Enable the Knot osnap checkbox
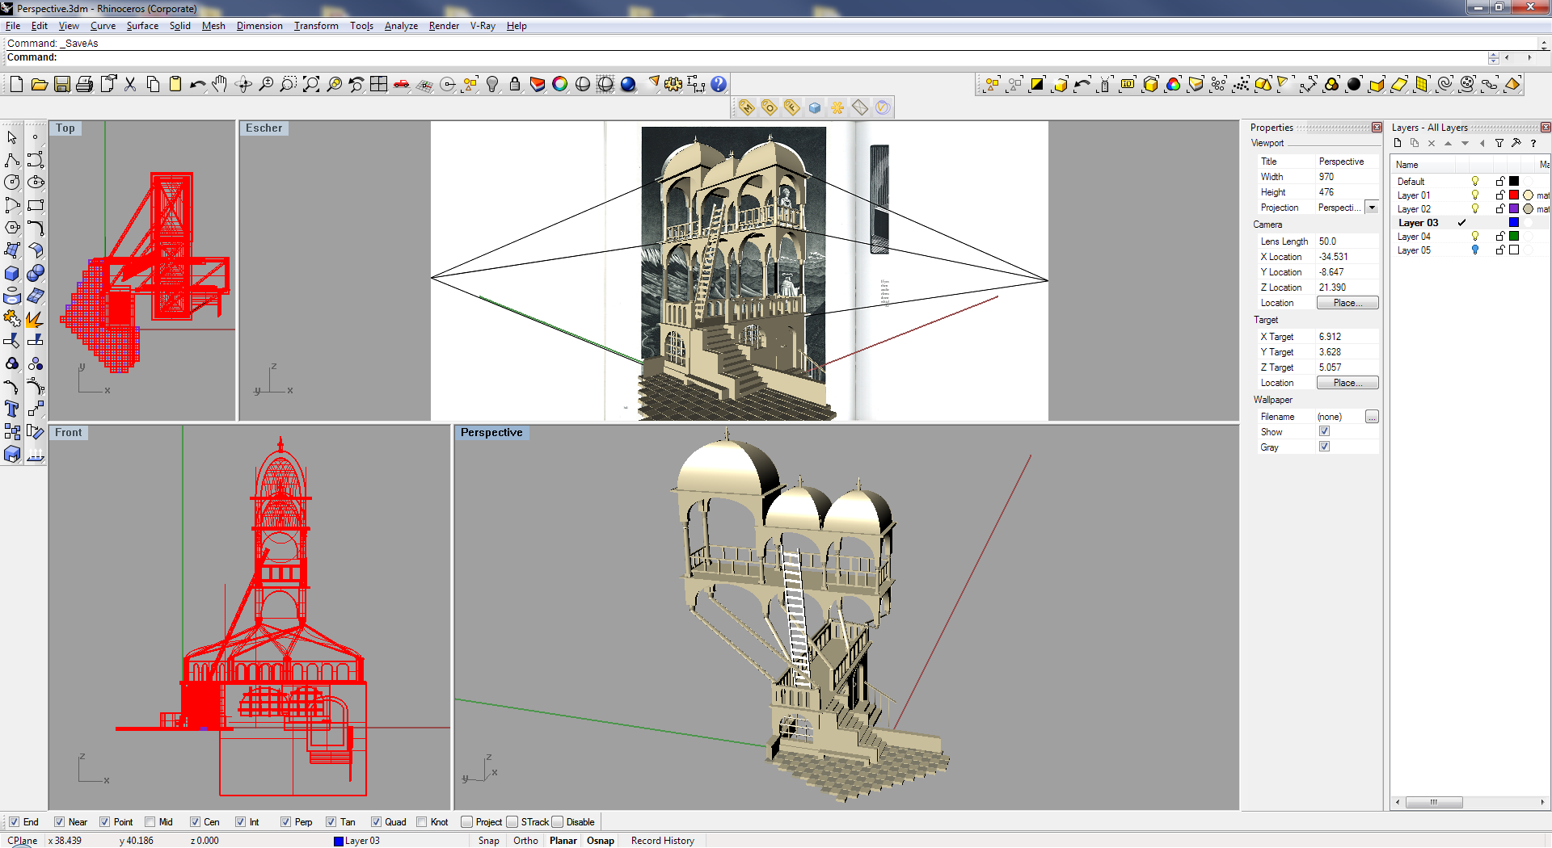Viewport: 1552px width, 848px height. pyautogui.click(x=422, y=822)
